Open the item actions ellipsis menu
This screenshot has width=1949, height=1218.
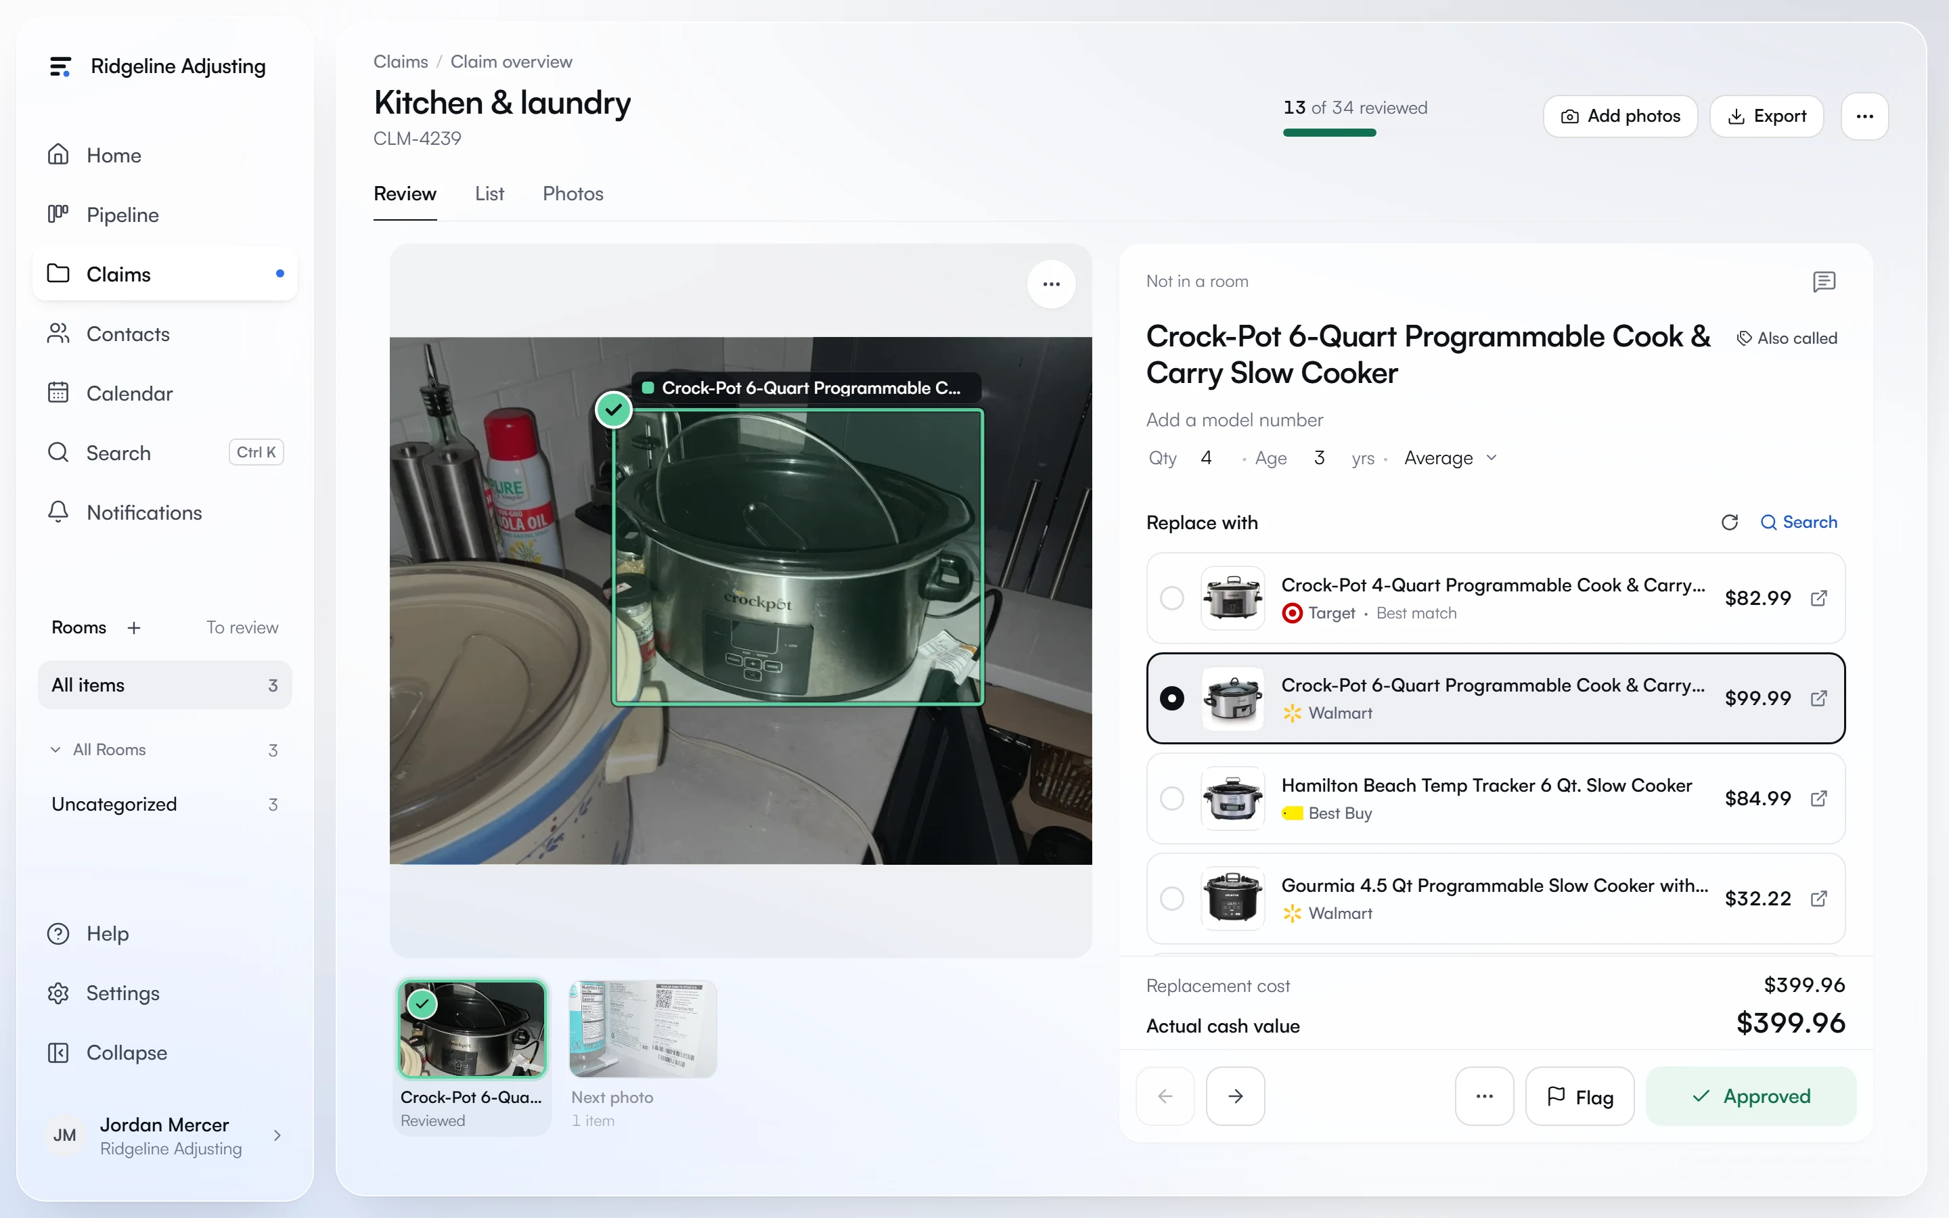tap(1484, 1096)
